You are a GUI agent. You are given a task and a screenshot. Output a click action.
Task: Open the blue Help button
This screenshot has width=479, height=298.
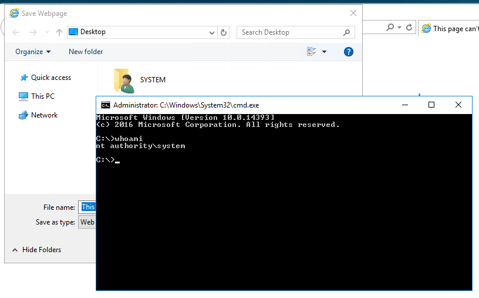(x=349, y=52)
